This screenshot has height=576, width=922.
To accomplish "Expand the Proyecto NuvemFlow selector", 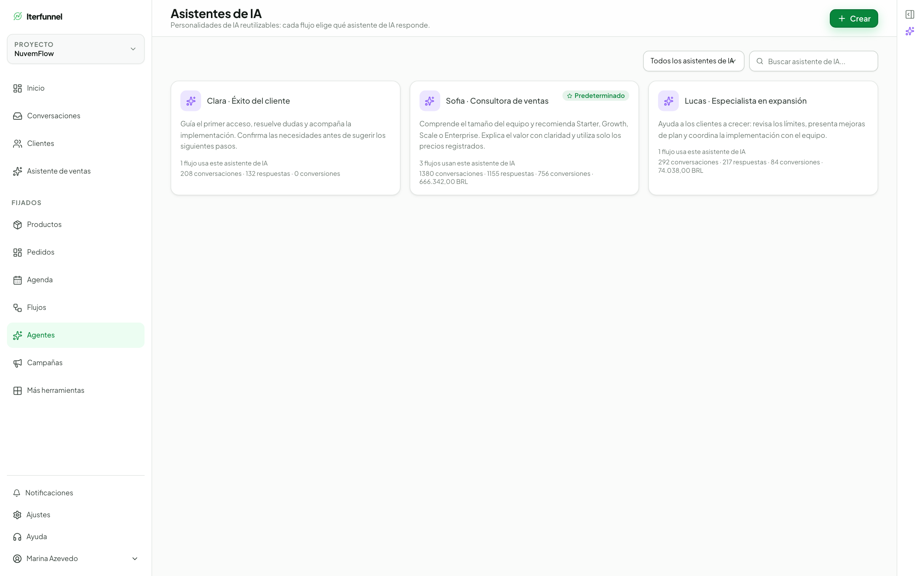I will [x=76, y=49].
